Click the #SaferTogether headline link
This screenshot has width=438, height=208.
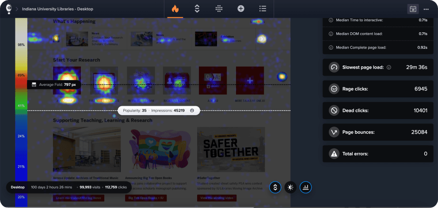click(x=209, y=178)
